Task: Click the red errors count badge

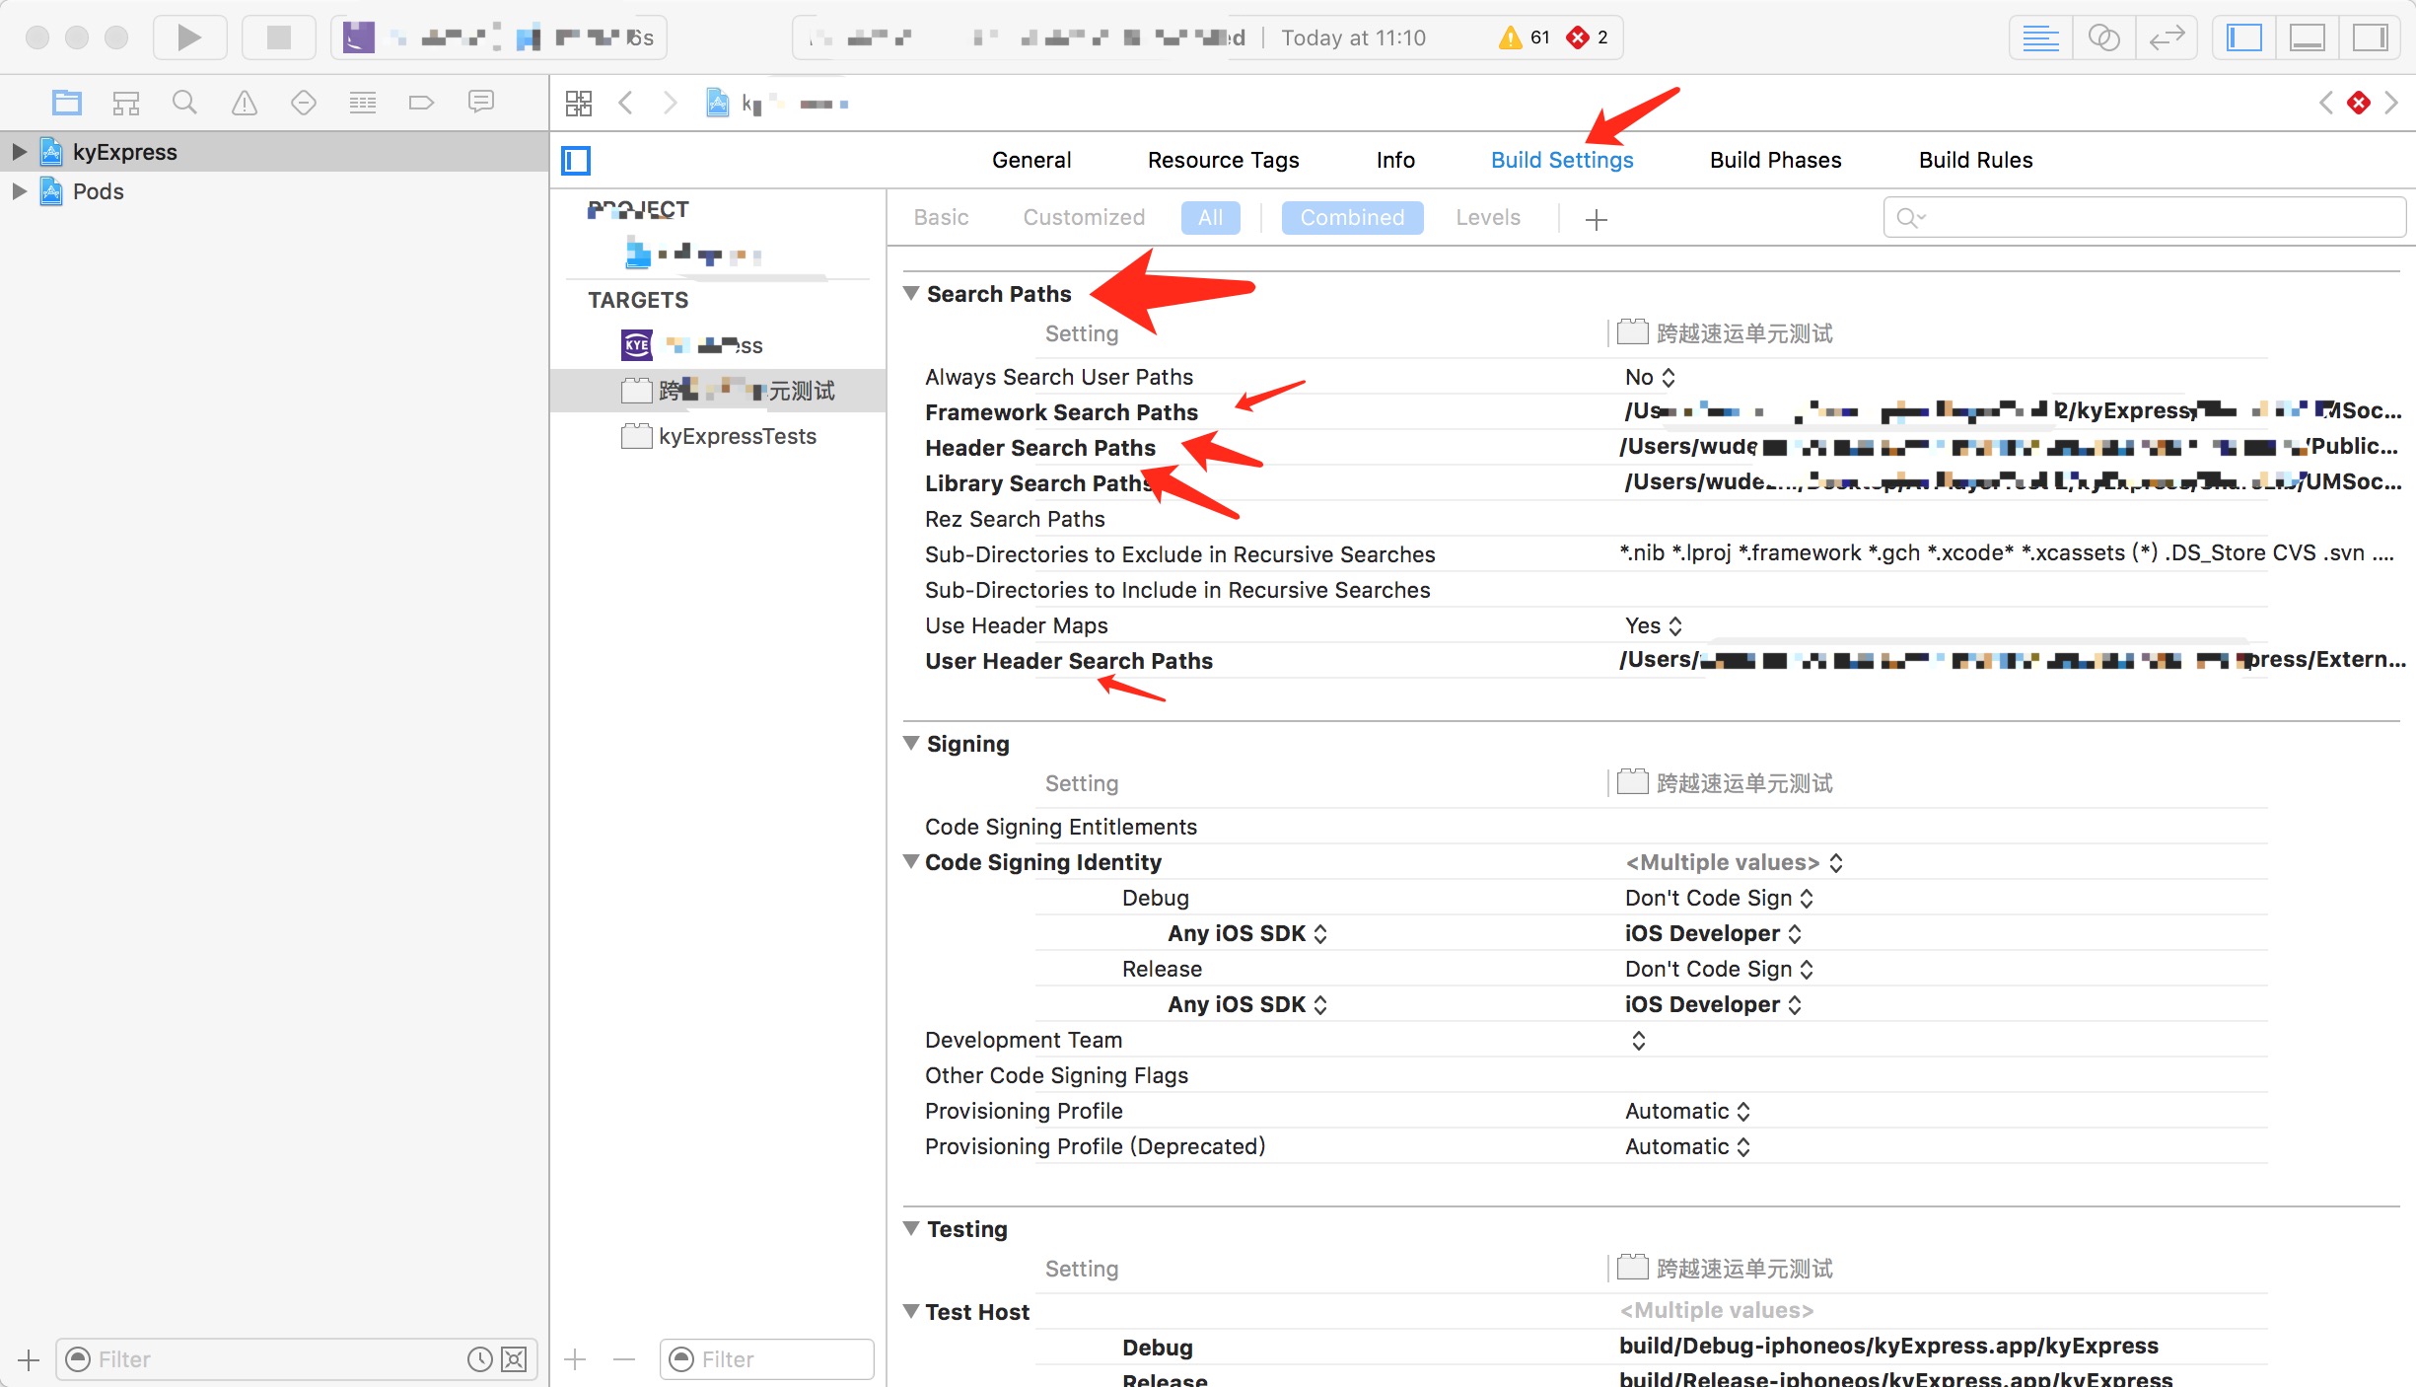Action: click(1588, 37)
